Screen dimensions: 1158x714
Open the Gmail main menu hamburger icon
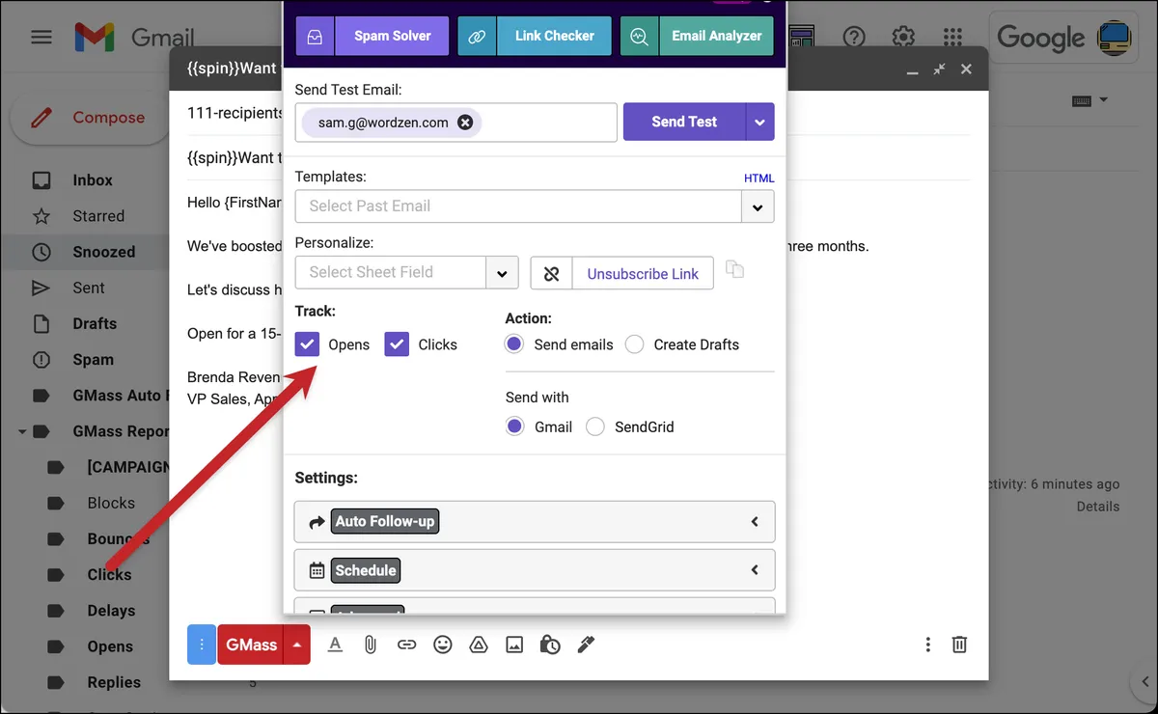coord(41,38)
